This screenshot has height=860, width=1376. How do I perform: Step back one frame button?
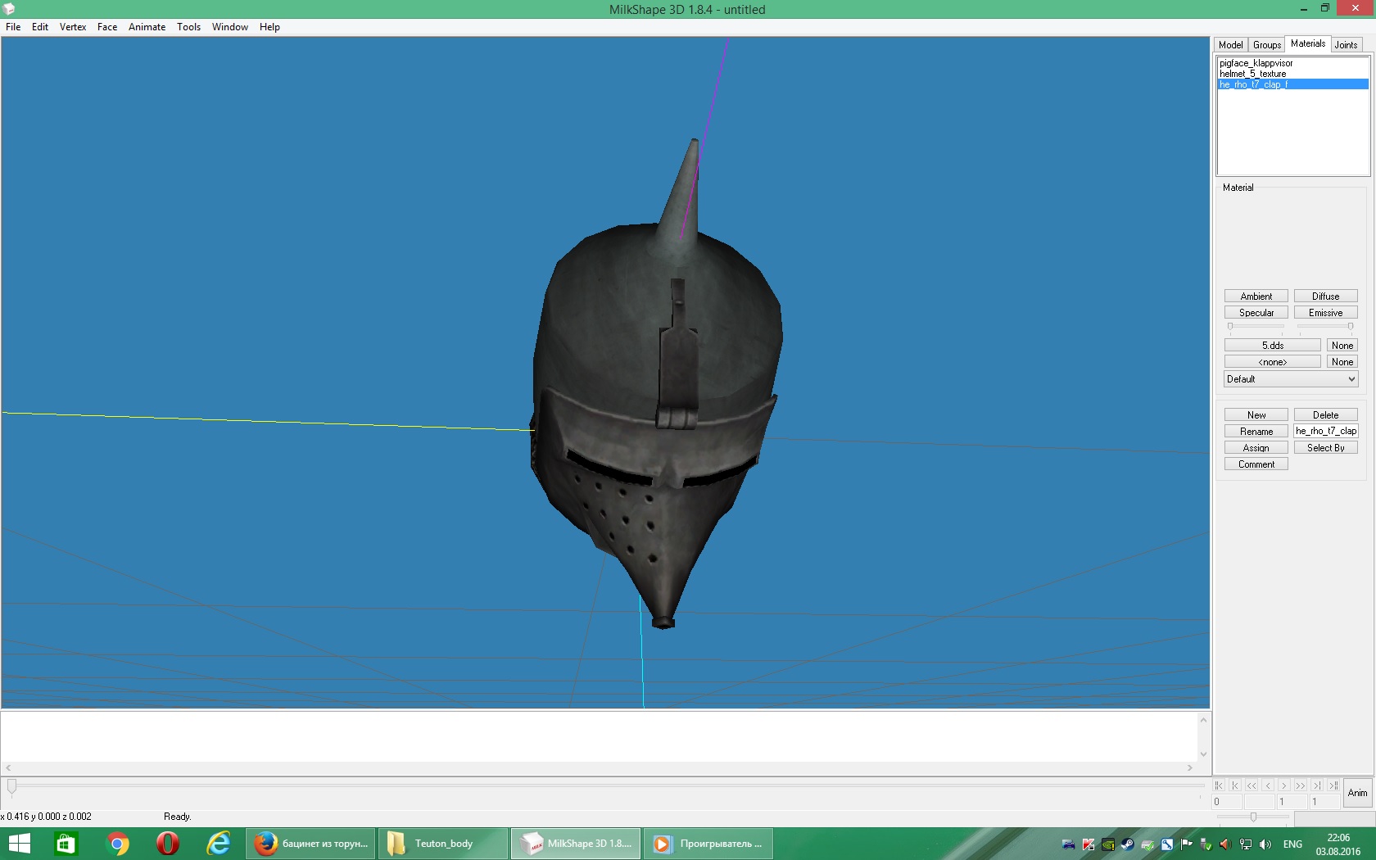pos(1268,785)
